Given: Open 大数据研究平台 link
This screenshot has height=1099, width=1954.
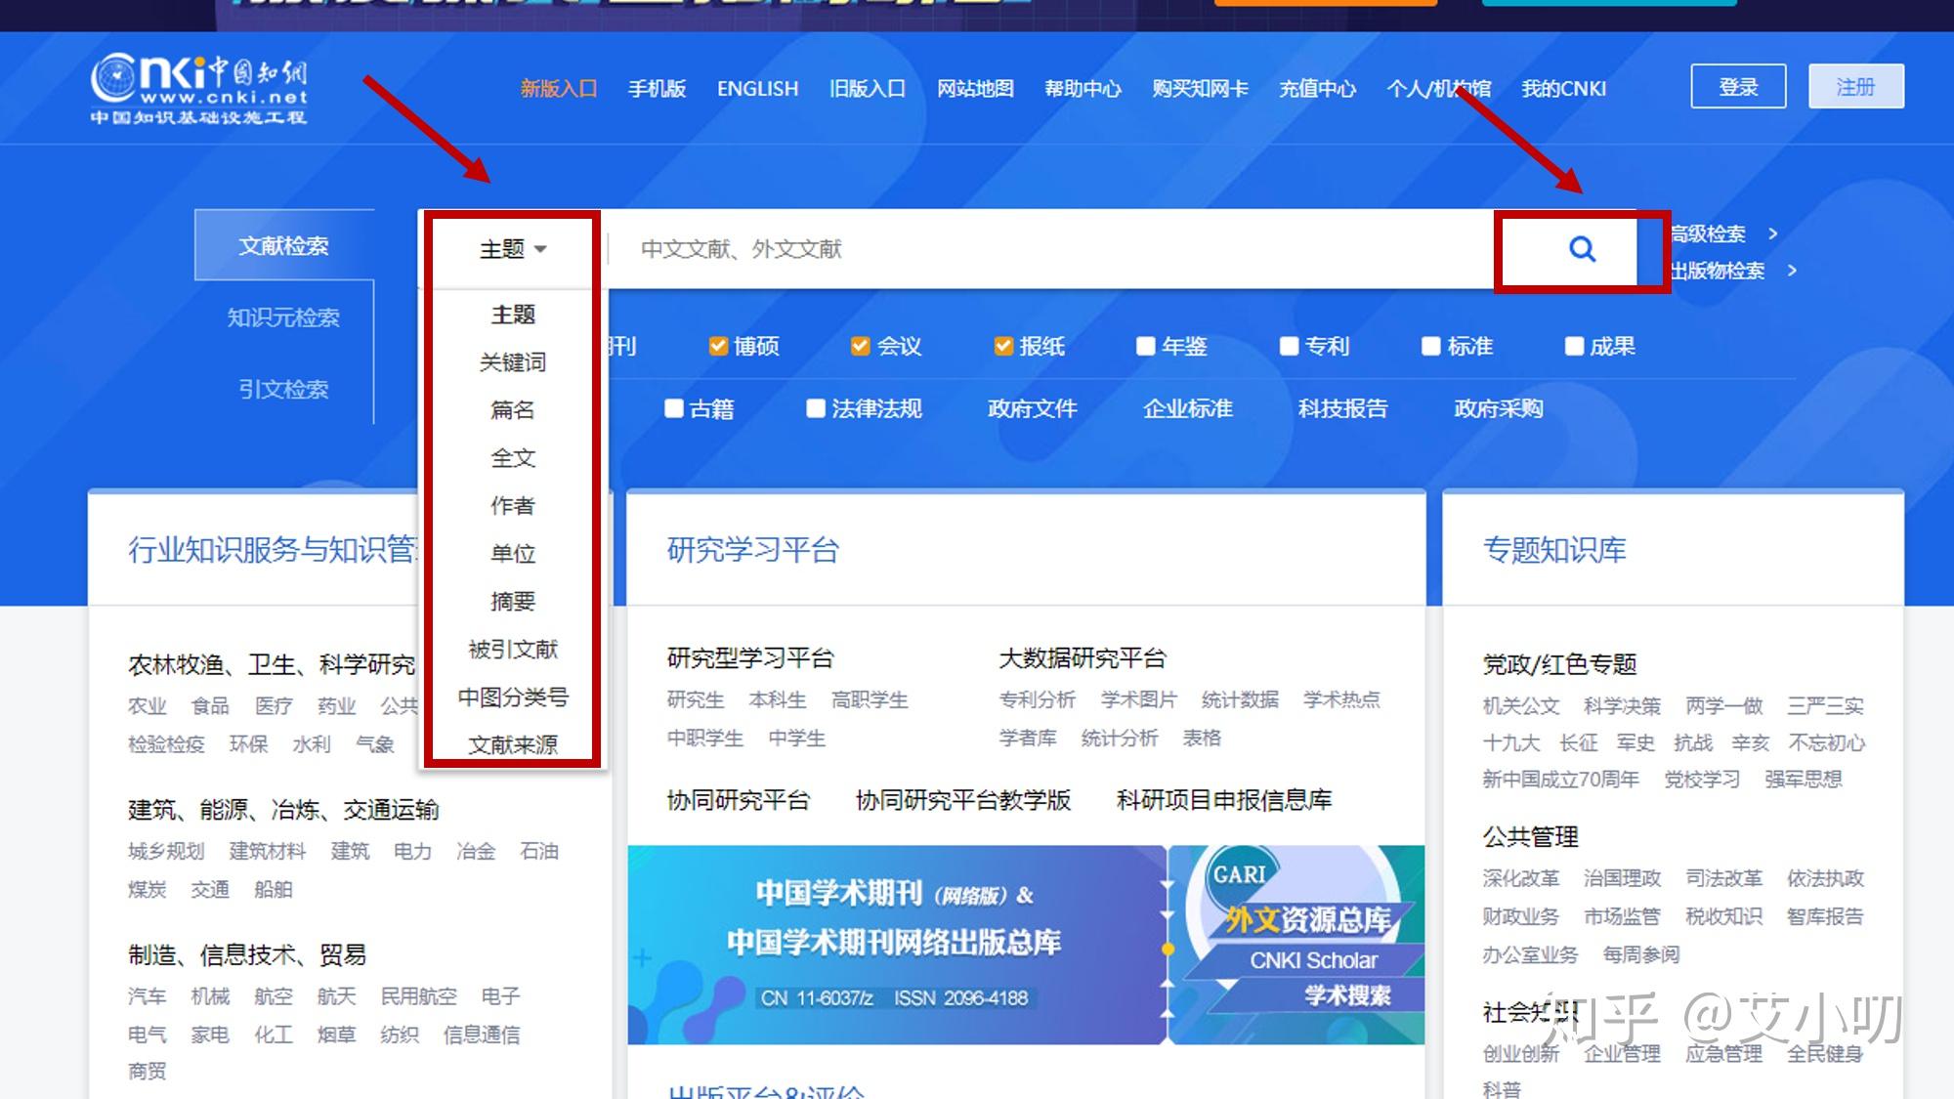Looking at the screenshot, I should pyautogui.click(x=1083, y=658).
